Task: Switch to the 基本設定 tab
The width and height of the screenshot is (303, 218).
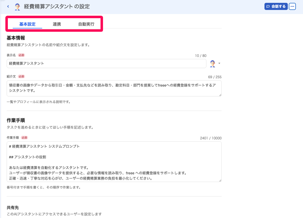Action: tap(27, 24)
